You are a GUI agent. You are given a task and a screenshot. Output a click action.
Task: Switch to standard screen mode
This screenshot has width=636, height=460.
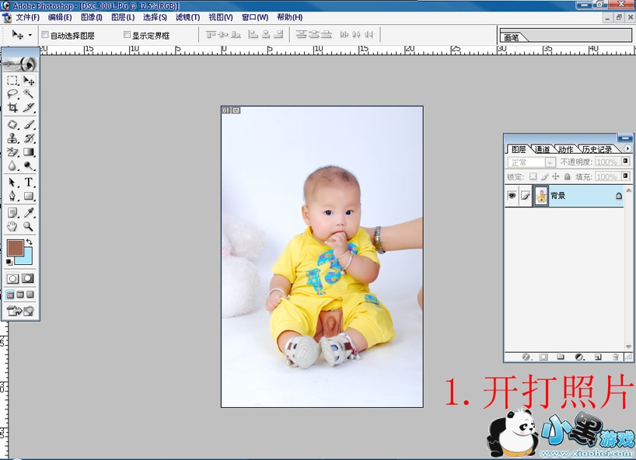pyautogui.click(x=11, y=294)
